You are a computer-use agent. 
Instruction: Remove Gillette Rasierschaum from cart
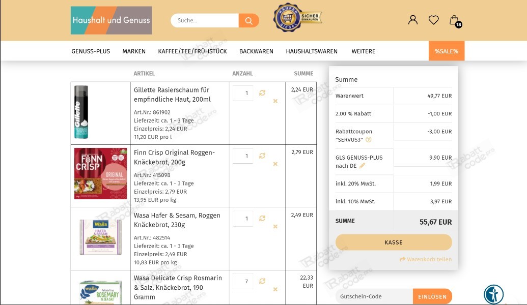click(275, 101)
